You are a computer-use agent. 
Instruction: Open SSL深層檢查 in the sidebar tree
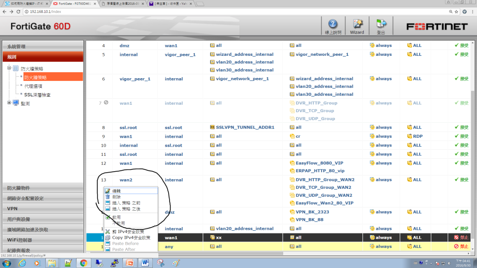37,95
